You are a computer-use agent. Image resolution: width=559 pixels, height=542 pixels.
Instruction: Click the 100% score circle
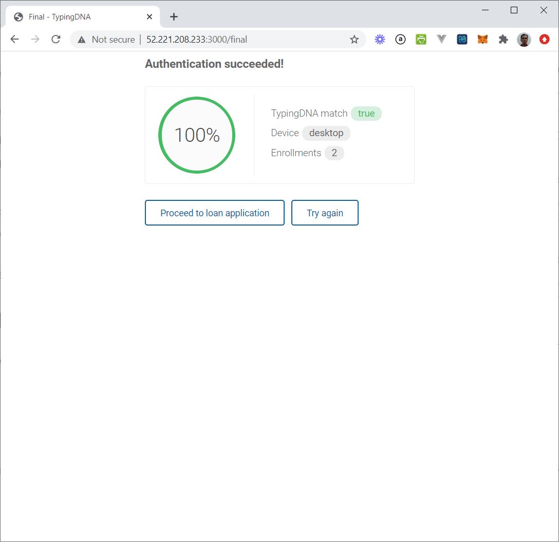pos(197,135)
